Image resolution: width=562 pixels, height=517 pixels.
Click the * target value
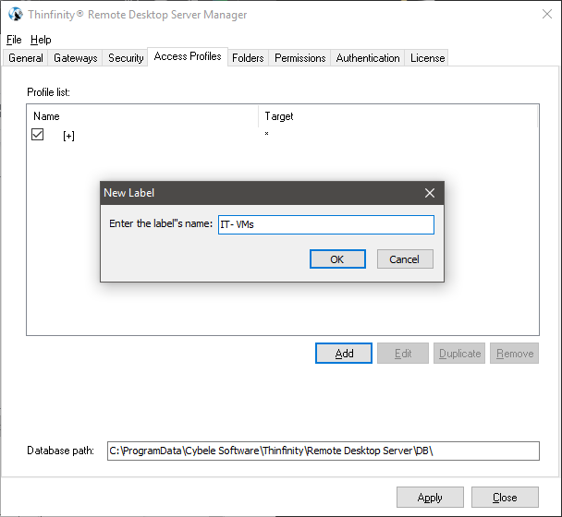point(266,134)
